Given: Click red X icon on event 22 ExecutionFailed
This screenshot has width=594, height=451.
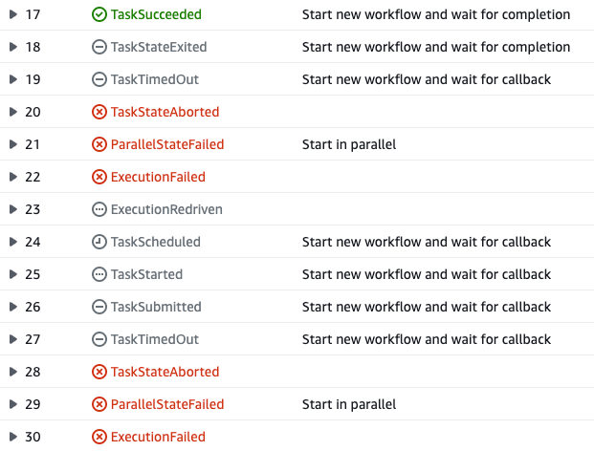Looking at the screenshot, I should pyautogui.click(x=99, y=177).
